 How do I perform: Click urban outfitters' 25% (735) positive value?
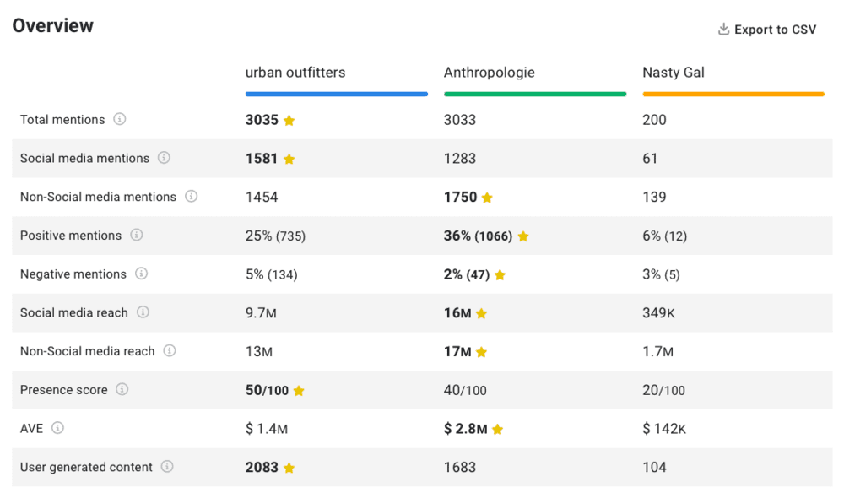click(x=276, y=236)
